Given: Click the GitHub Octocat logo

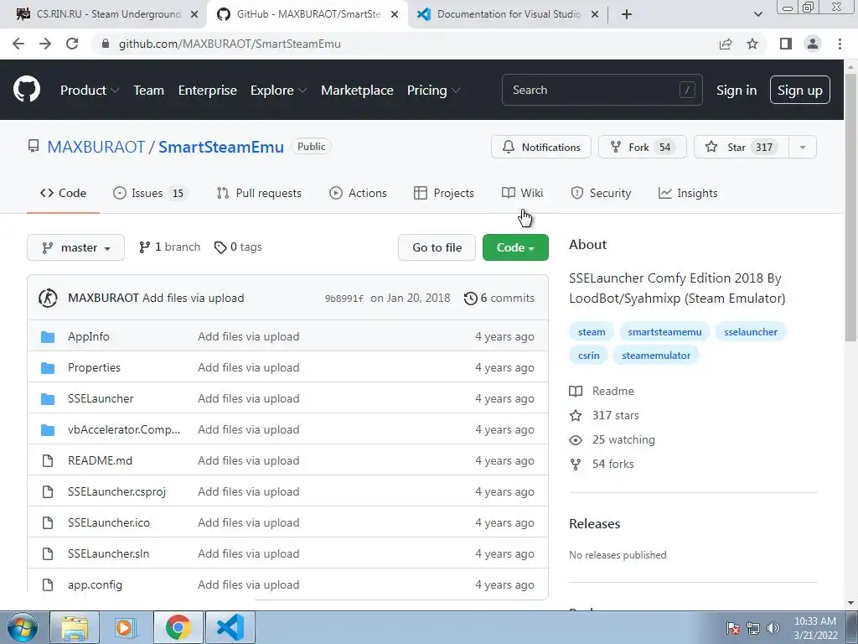Looking at the screenshot, I should click(x=27, y=89).
